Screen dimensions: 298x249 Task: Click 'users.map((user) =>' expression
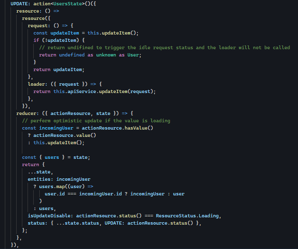pyautogui.click(x=66, y=186)
